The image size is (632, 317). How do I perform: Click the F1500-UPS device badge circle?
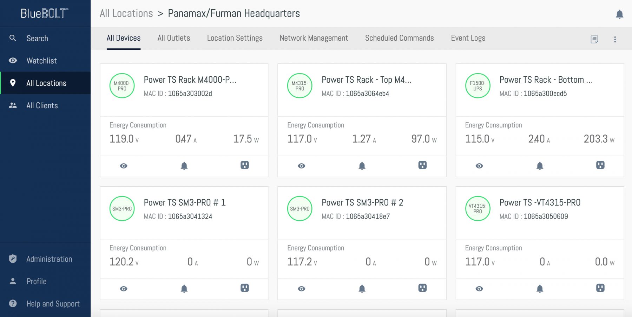(x=478, y=86)
